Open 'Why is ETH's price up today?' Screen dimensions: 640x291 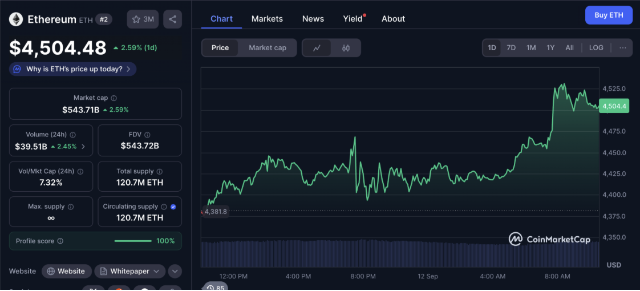pyautogui.click(x=73, y=69)
